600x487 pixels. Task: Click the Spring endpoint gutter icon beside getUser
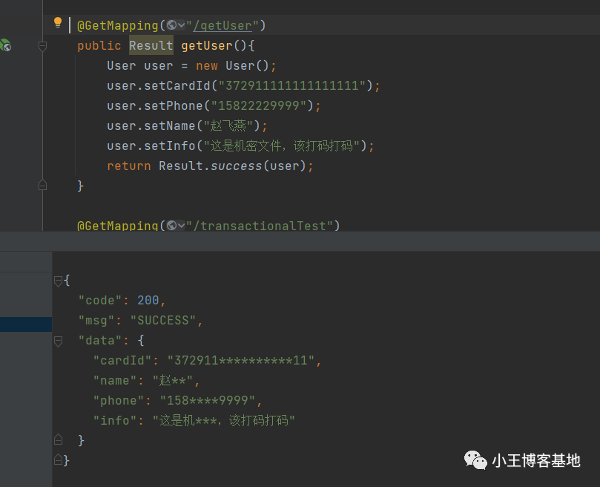(x=6, y=45)
